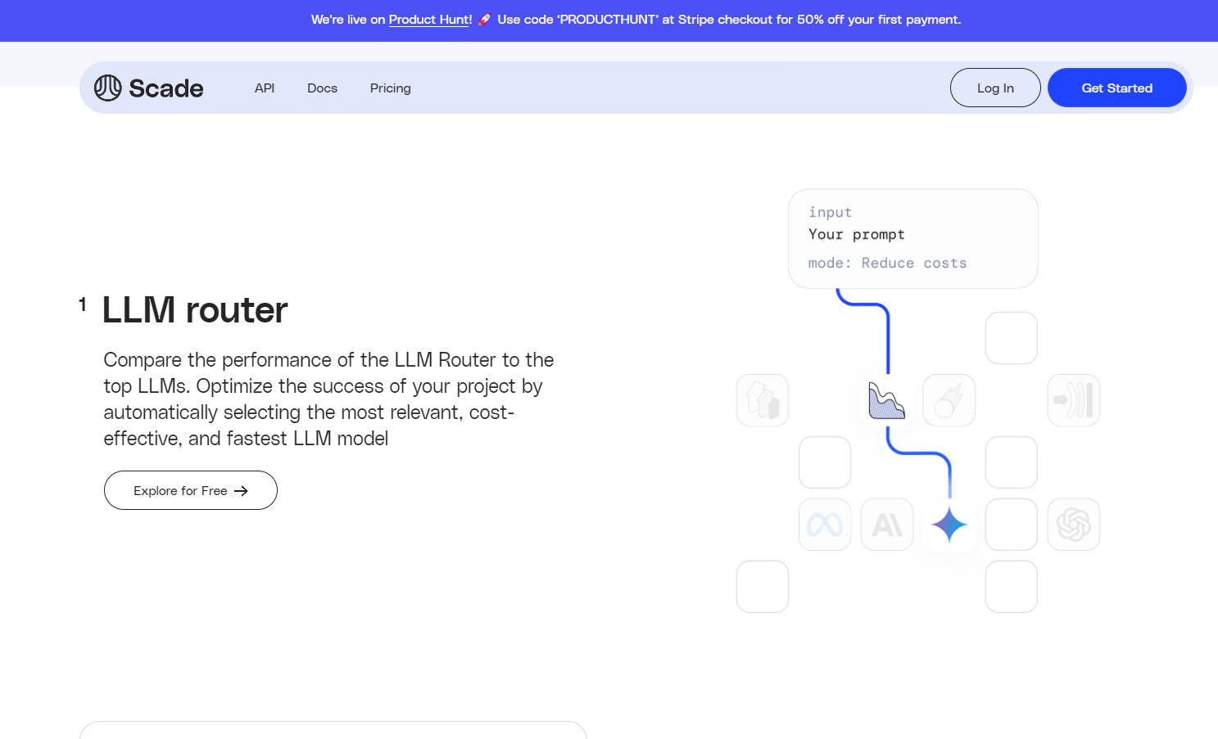Select the 'Reduce costs' mode text

pos(913,264)
